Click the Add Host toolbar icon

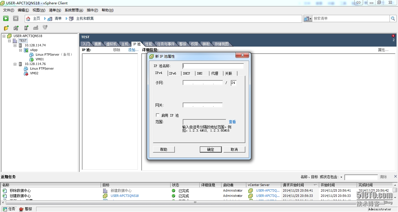pos(26,28)
